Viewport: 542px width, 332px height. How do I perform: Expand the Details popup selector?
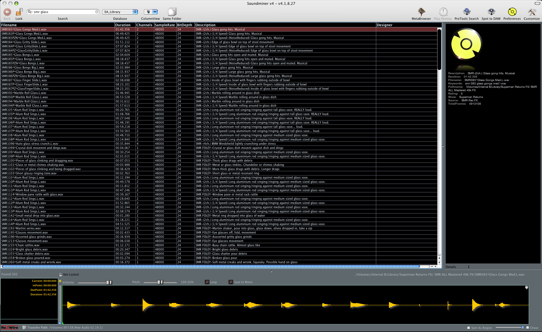[469, 267]
